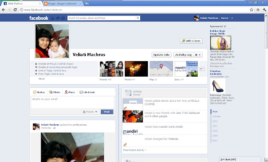The image size is (268, 162).
Task: Click the large profile picture
Action: (52, 41)
